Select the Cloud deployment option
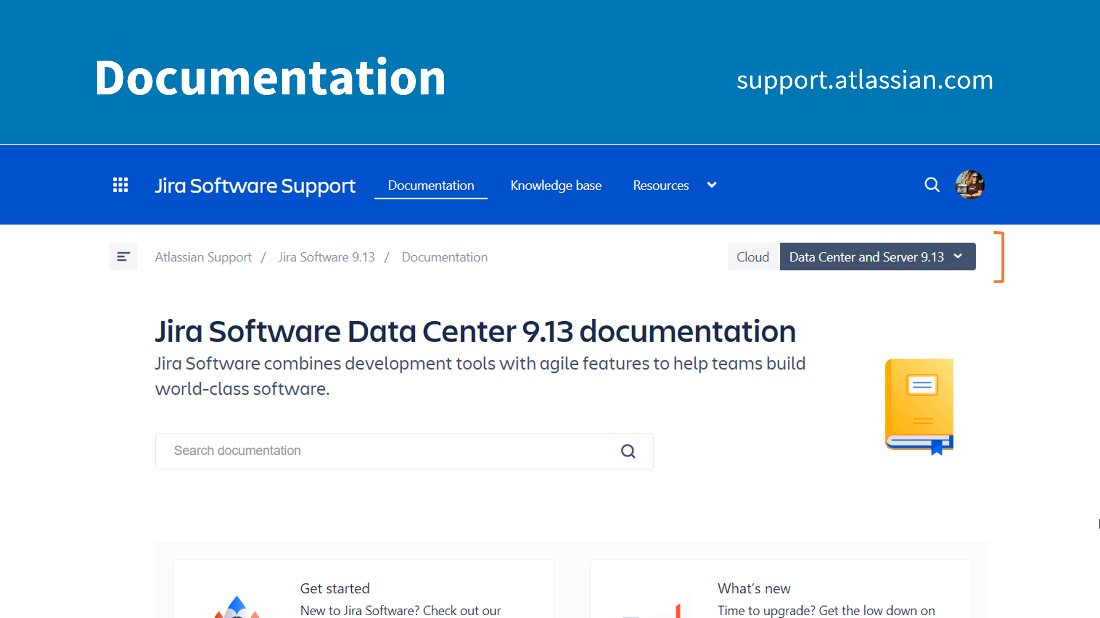Screen dimensions: 1100x618 [752, 256]
